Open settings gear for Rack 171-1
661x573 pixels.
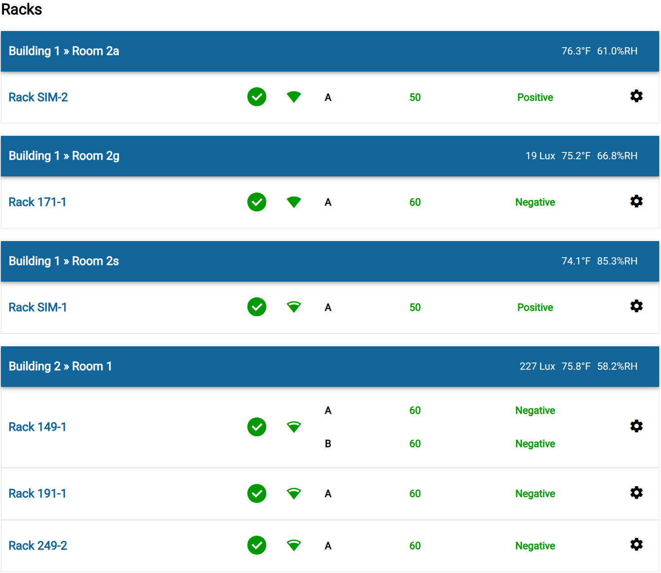(636, 201)
